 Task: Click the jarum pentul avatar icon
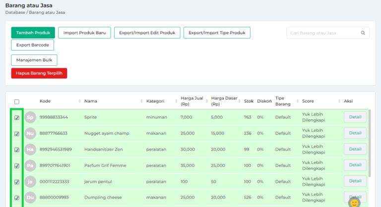(30, 181)
